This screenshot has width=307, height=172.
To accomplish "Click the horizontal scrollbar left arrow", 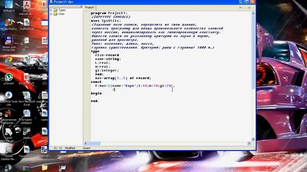I will [x=85, y=143].
